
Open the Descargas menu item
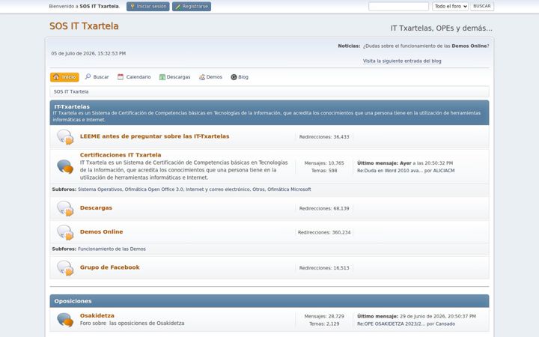[x=174, y=77]
